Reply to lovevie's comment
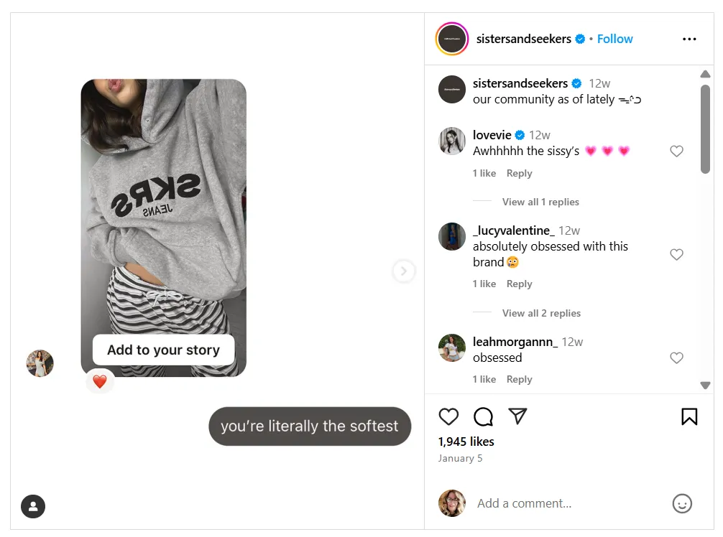 point(519,173)
